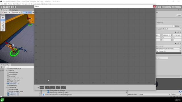Click the green app icon in taskbar
The width and height of the screenshot is (182, 102).
[x=2, y=100]
